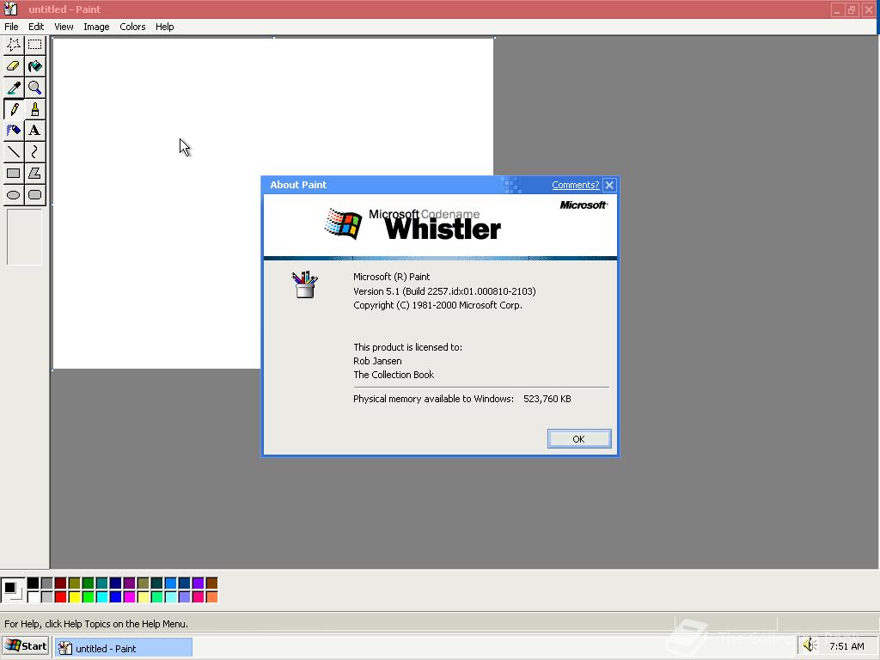Screen dimensions: 880x660
Task: Click the "Rob Jansen" licensee name
Action: tap(377, 361)
